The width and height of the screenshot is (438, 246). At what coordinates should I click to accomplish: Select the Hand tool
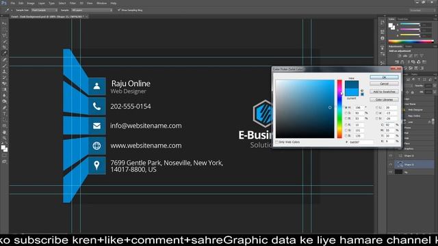click(x=4, y=132)
